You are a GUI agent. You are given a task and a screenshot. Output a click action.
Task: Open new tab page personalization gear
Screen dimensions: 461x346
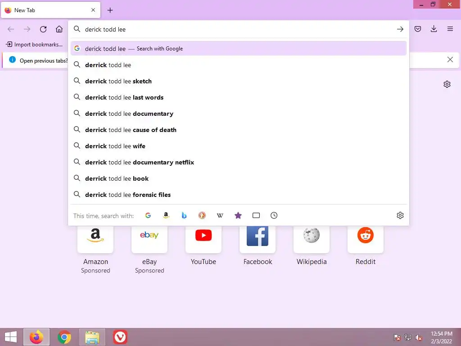coord(447,84)
